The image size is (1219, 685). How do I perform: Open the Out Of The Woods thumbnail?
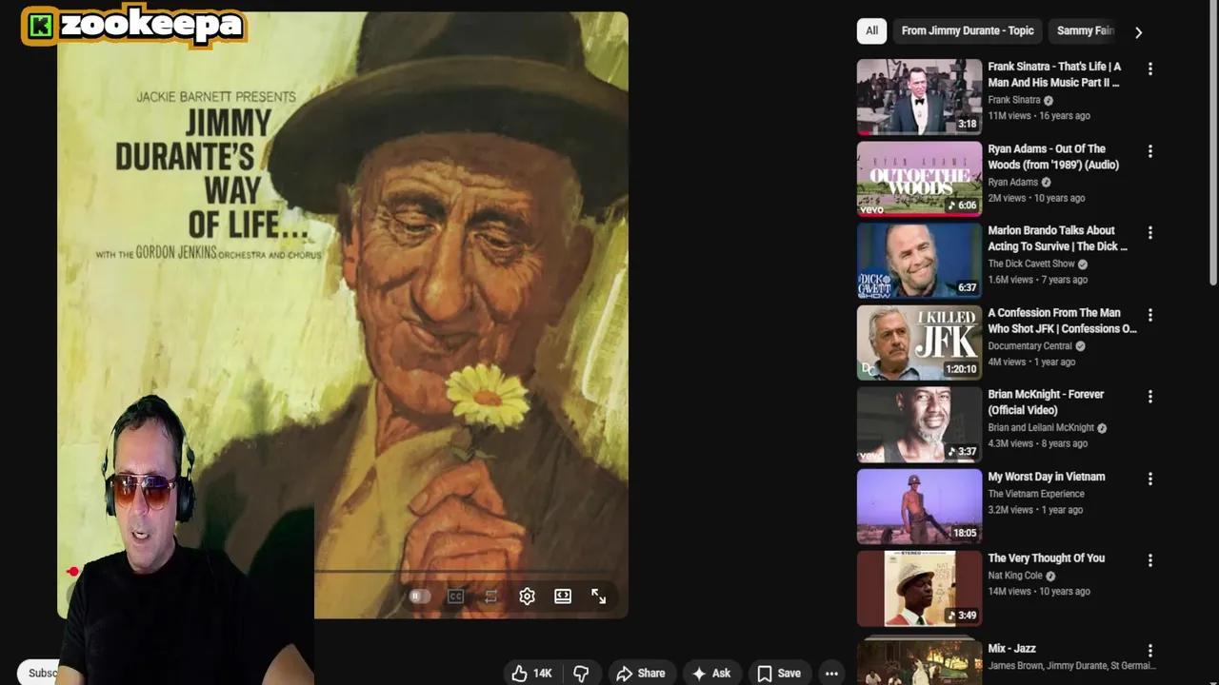click(x=919, y=178)
